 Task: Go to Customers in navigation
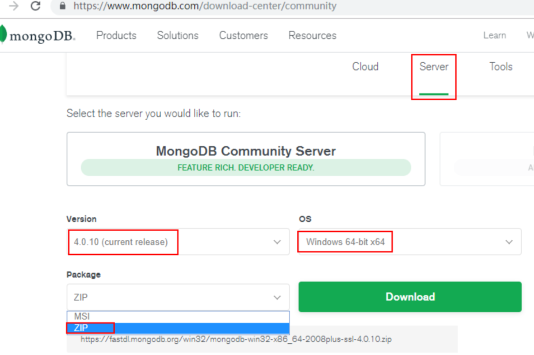click(x=244, y=36)
